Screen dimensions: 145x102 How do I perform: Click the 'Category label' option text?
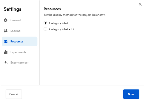click(58, 23)
